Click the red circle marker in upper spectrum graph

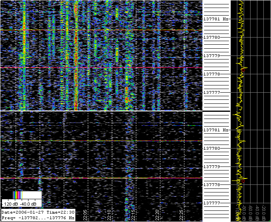click(243, 70)
